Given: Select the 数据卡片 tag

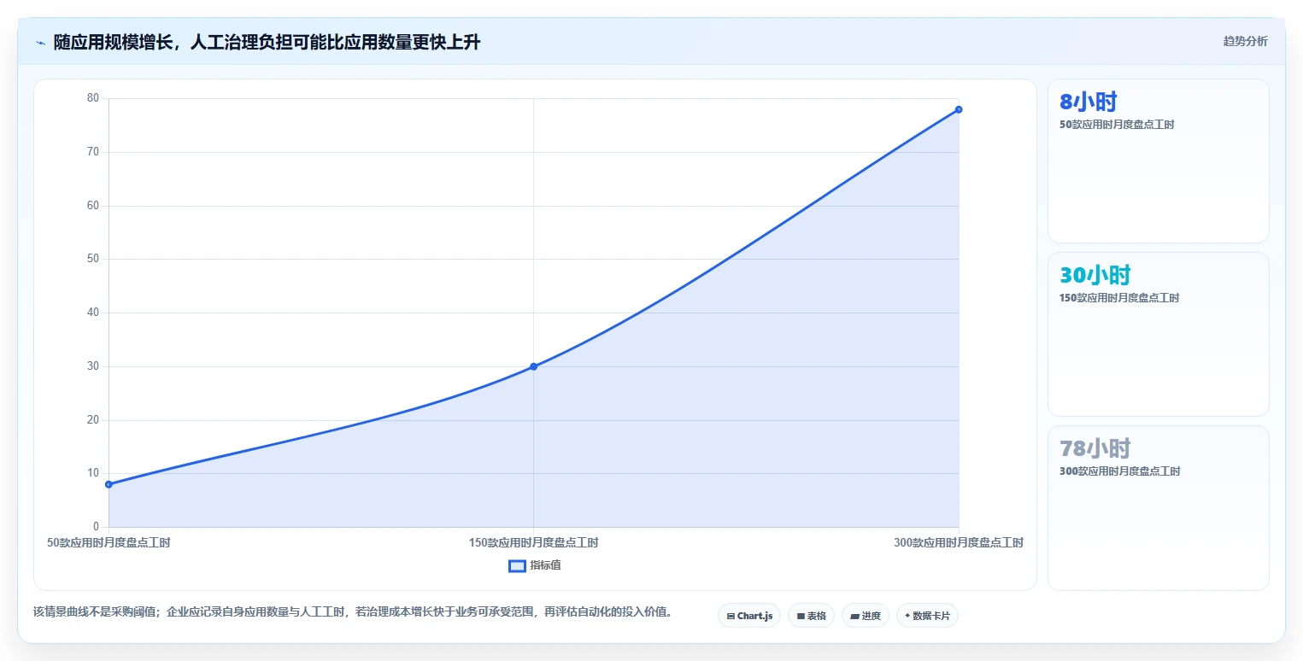Looking at the screenshot, I should (x=927, y=616).
